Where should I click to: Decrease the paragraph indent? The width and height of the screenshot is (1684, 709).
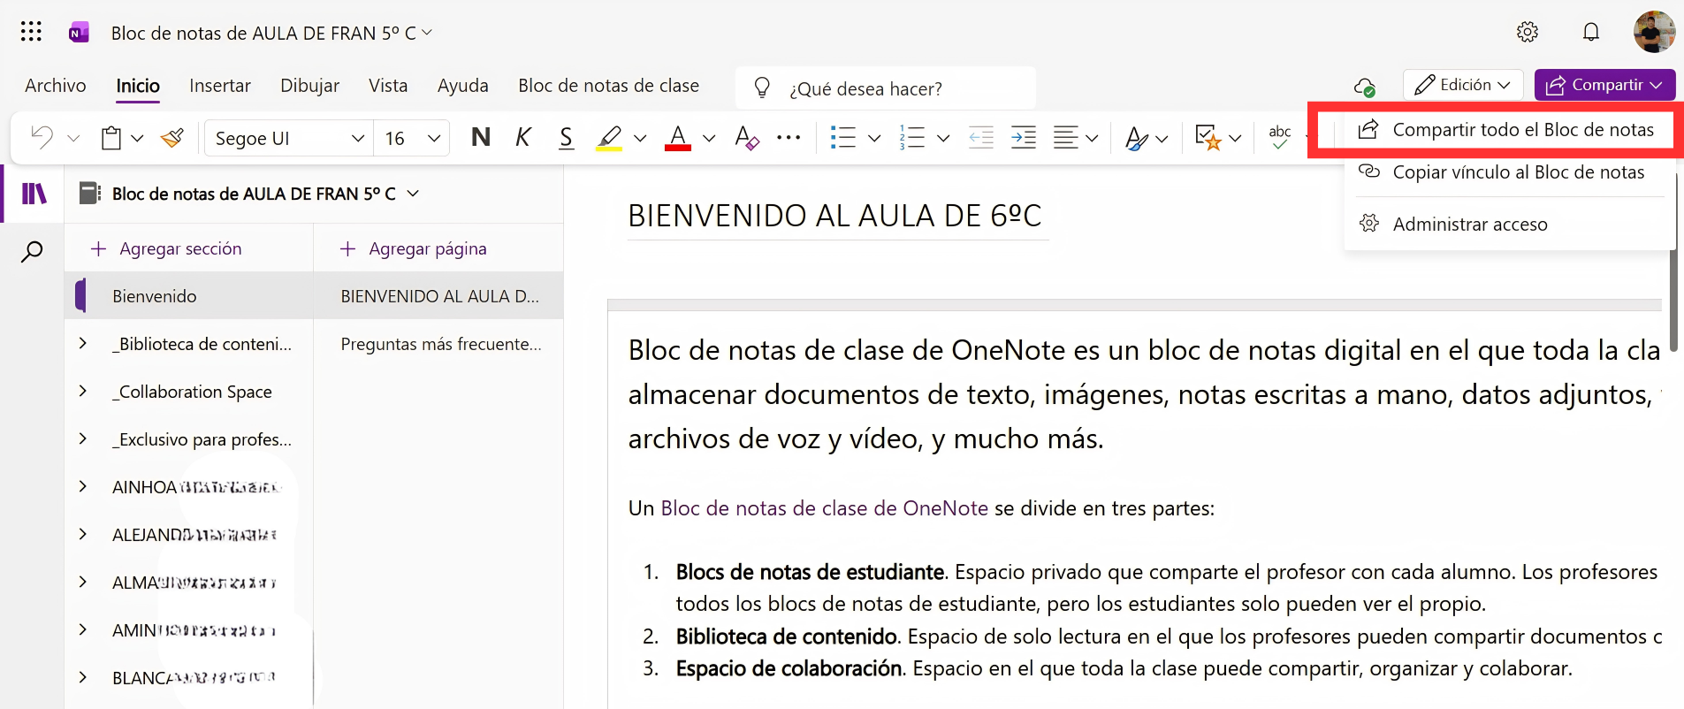[x=981, y=138]
